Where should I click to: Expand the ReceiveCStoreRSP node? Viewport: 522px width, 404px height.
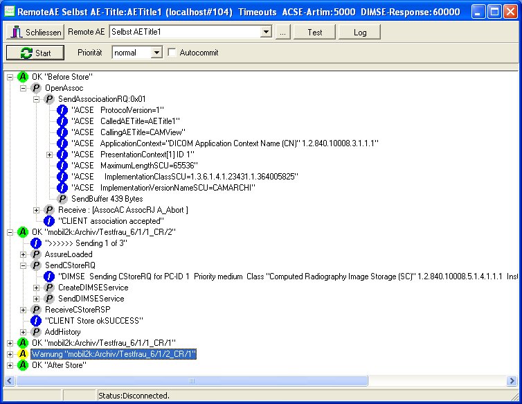click(23, 310)
